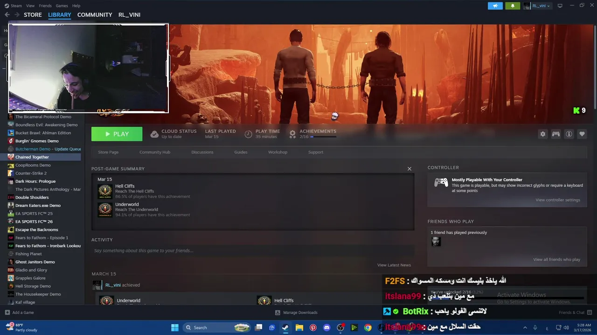This screenshot has width=597, height=335.
Task: Open the Steam announcements megaphone button
Action: point(495,6)
